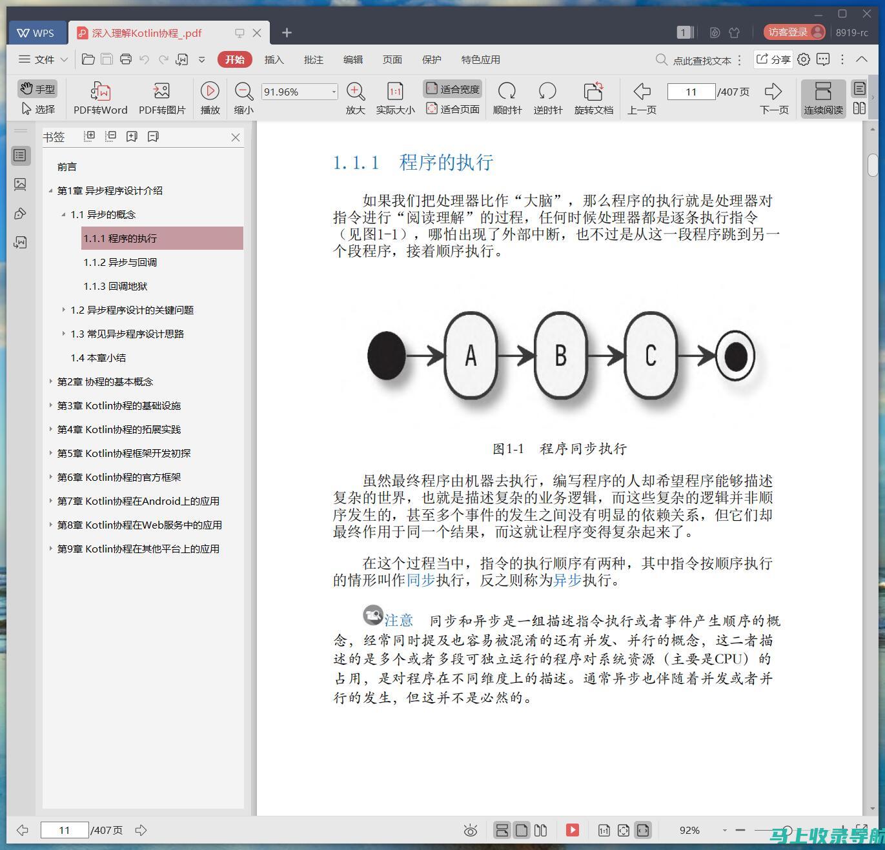885x850 pixels.
Task: Convert PDF to images (PDF转图片)
Action: coord(162,98)
